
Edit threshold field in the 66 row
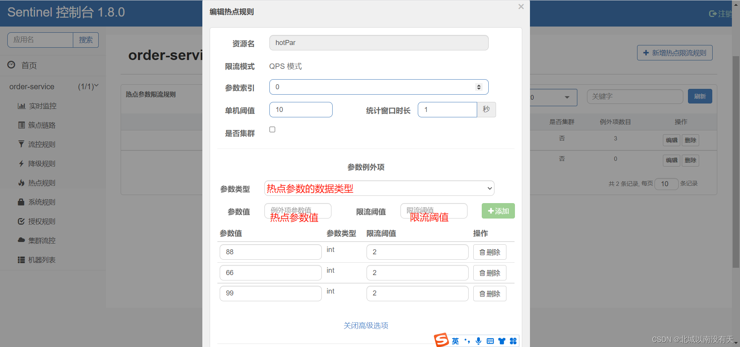[417, 273]
